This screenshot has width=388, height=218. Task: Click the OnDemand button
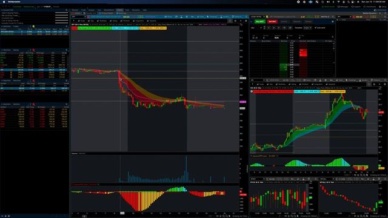pos(381,10)
